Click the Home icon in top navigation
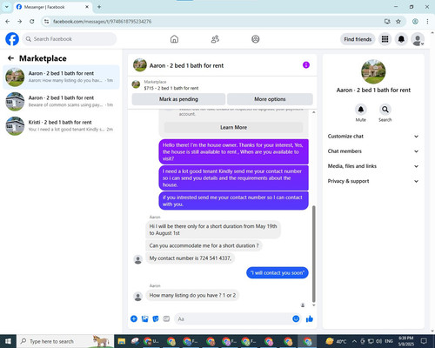 point(174,39)
